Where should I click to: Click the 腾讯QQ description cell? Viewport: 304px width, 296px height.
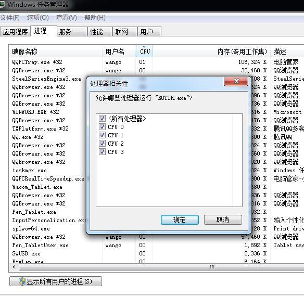click(x=283, y=137)
